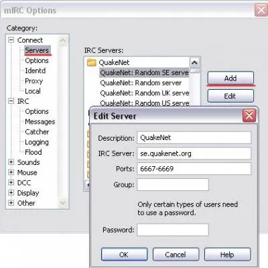
Task: Collapse the IRC tree node
Action: click(x=11, y=101)
